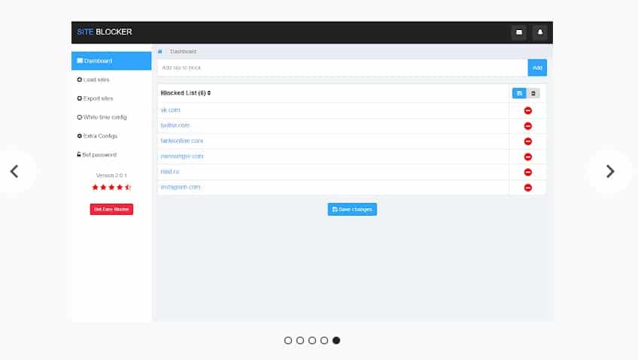
Task: Open the messenger.com link
Action: click(x=182, y=156)
